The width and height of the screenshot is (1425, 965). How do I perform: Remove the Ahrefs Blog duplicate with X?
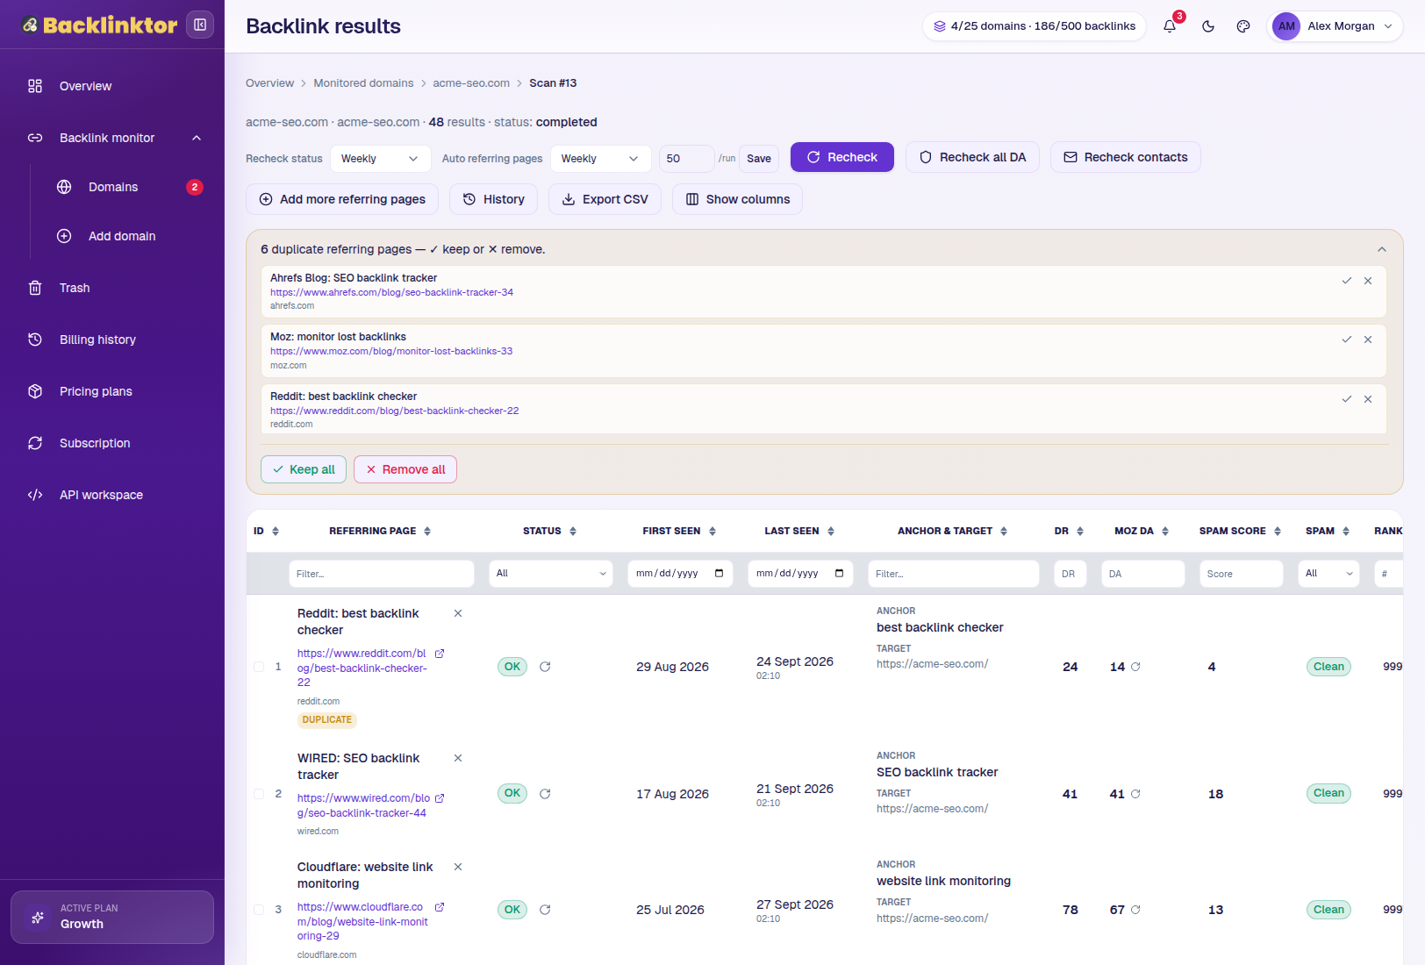coord(1368,281)
